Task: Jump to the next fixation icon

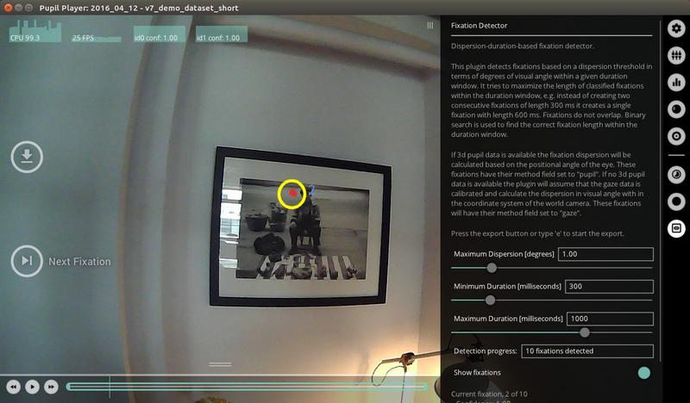Action: 27,261
